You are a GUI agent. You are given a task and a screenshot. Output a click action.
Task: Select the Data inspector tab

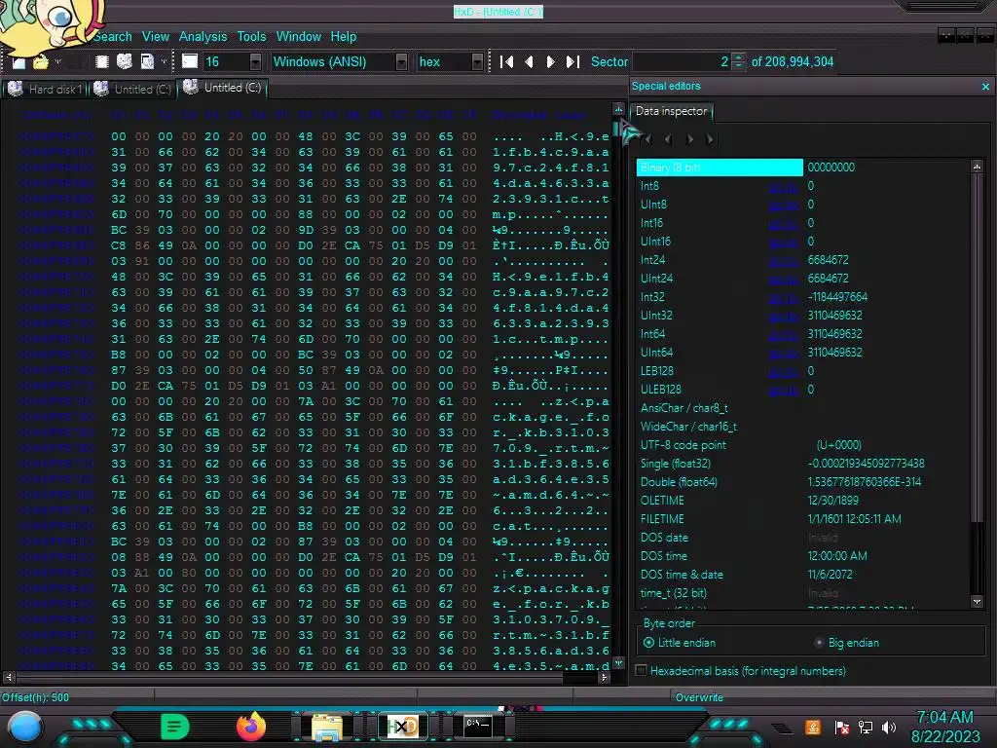coord(672,111)
